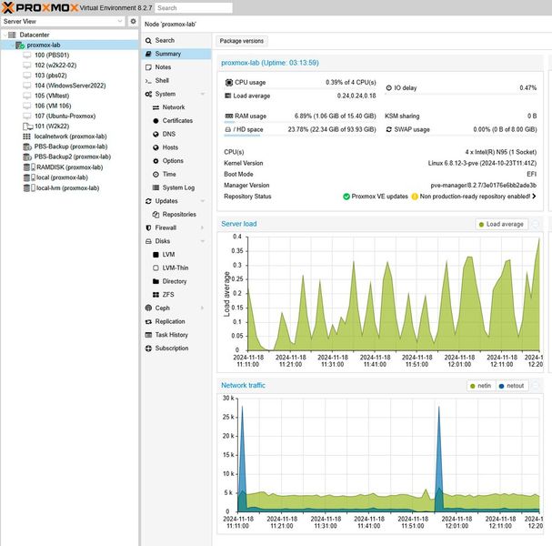Toggle the Load average legend item
Screen dimensions: 552x546
point(501,225)
